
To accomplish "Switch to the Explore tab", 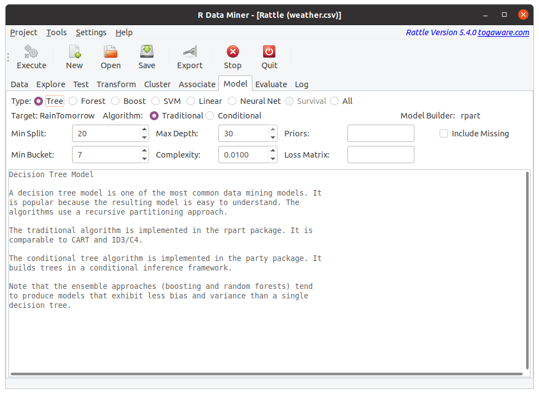I will click(x=51, y=84).
